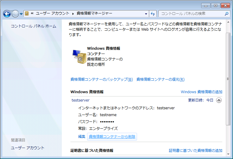
Task: Open the address bar history dropdown
Action: click(146, 14)
